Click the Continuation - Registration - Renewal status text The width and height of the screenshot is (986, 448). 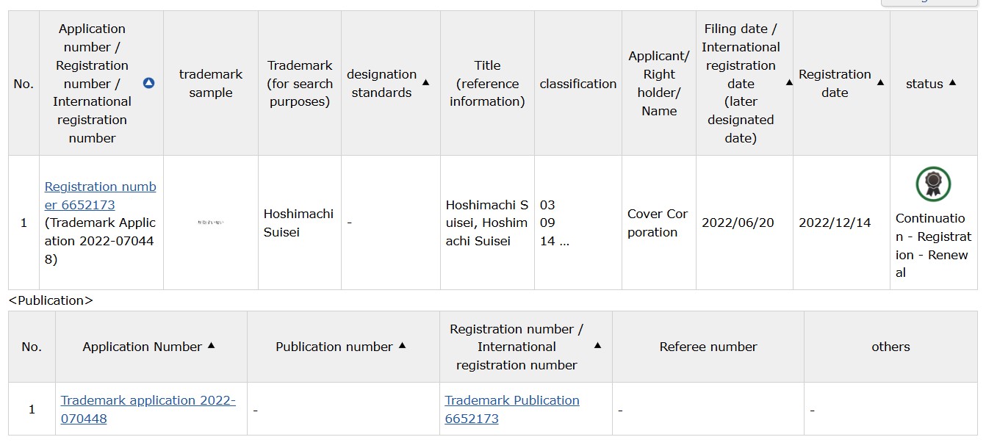pos(933,245)
